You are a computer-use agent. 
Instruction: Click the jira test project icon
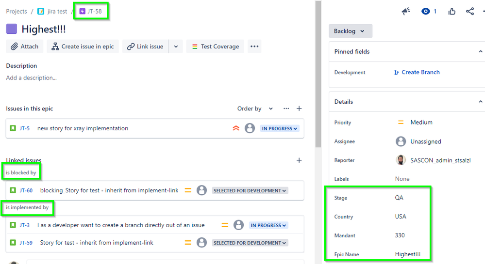click(x=40, y=12)
